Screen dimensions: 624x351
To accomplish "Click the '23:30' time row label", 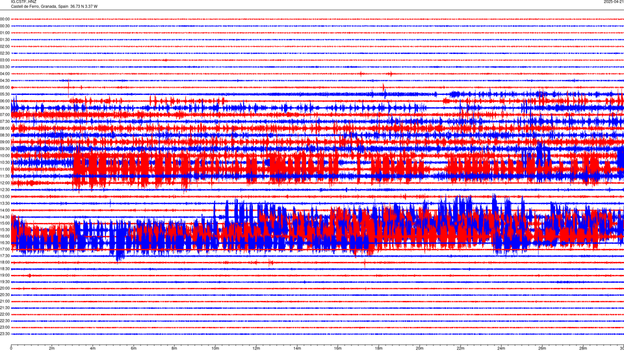I will coord(5,334).
